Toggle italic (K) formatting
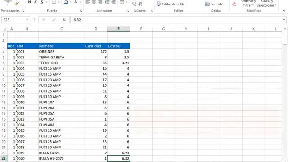Screen dimensions: 288x162 click(x=36, y=2)
